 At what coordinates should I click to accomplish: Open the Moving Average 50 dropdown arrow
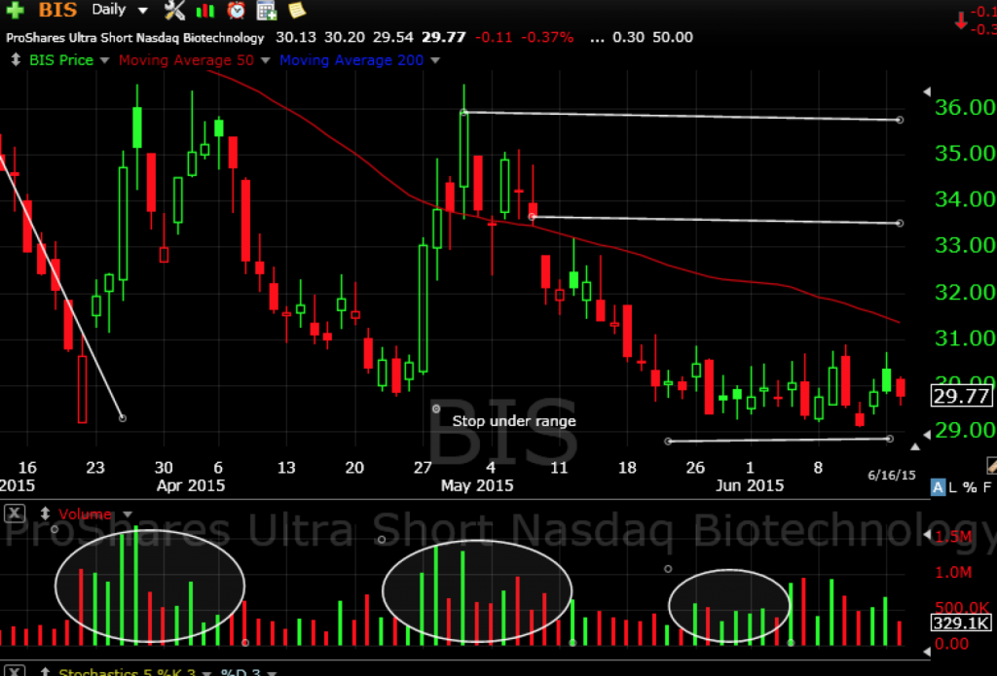(x=265, y=60)
